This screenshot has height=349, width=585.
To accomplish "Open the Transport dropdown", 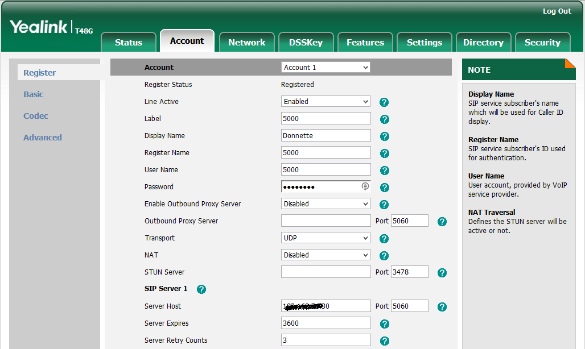I will 326,238.
